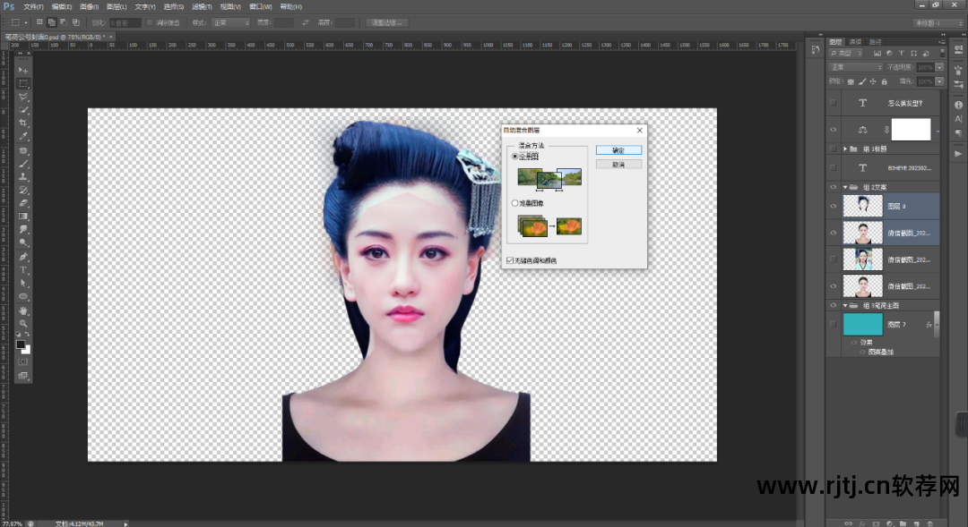Select the 全景图 panorama radio option

pyautogui.click(x=514, y=156)
